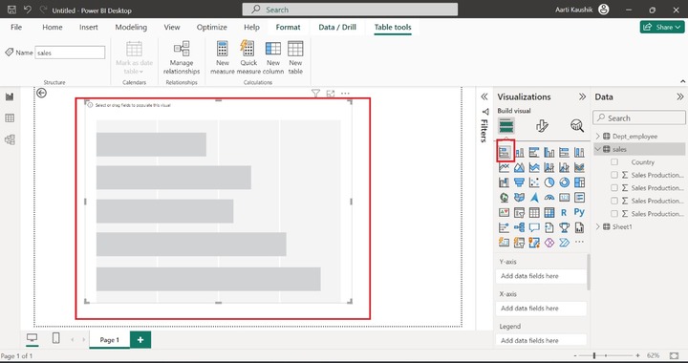Click the New column button
The image size is (688, 363).
273,57
